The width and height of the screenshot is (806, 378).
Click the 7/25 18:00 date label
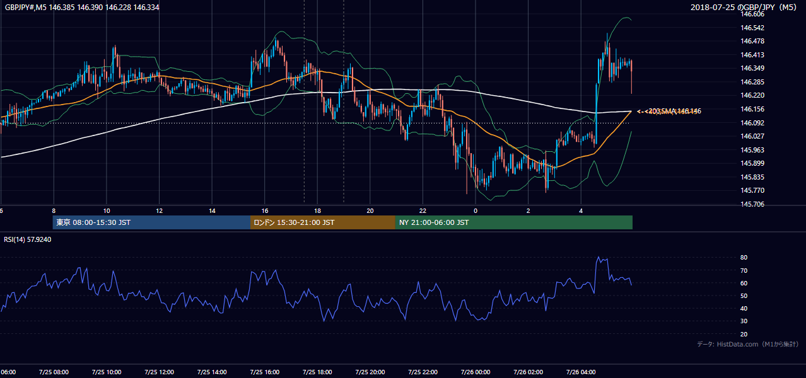(317, 372)
